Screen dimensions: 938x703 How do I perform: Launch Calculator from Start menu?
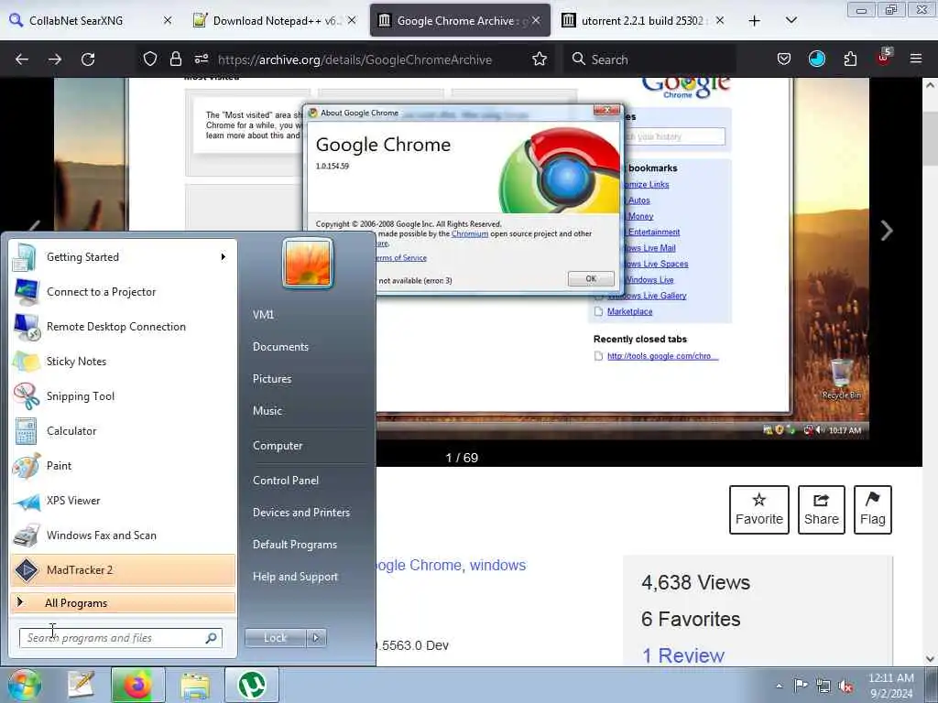pyautogui.click(x=123, y=430)
